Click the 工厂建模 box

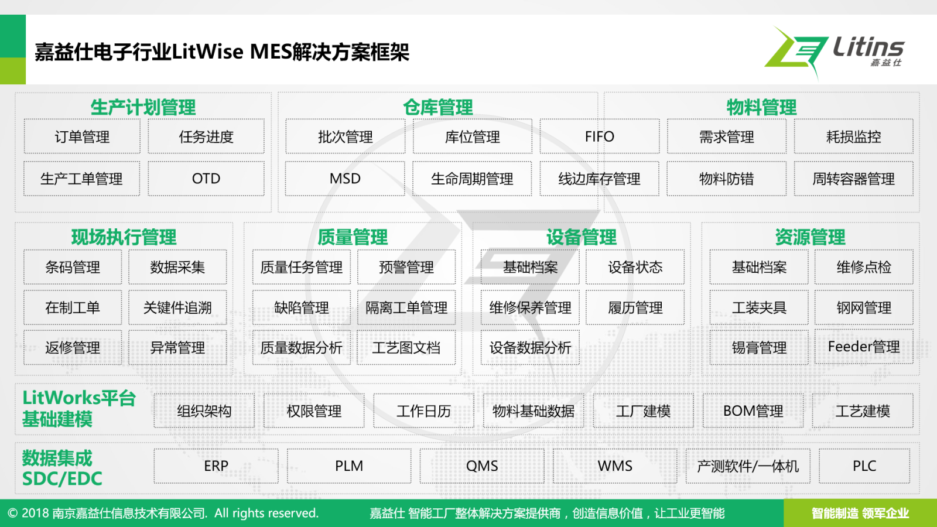click(644, 411)
